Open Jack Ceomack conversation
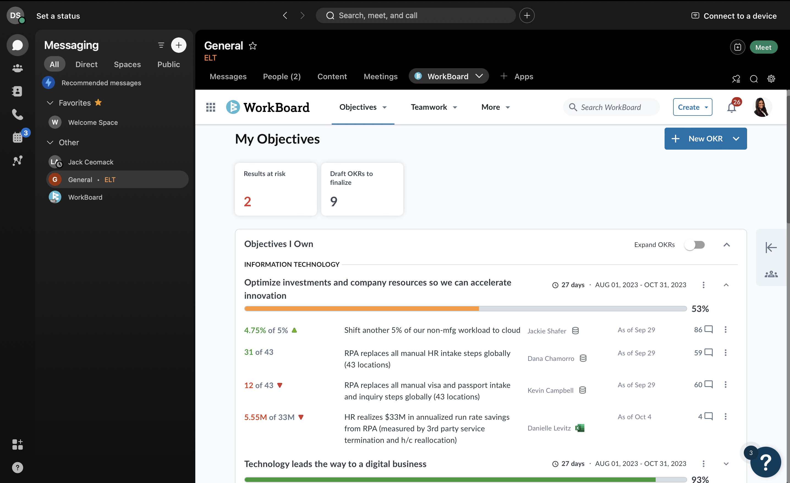 [x=117, y=162]
